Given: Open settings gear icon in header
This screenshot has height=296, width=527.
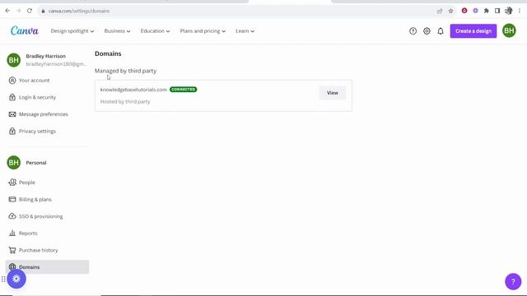Looking at the screenshot, I should click(427, 31).
